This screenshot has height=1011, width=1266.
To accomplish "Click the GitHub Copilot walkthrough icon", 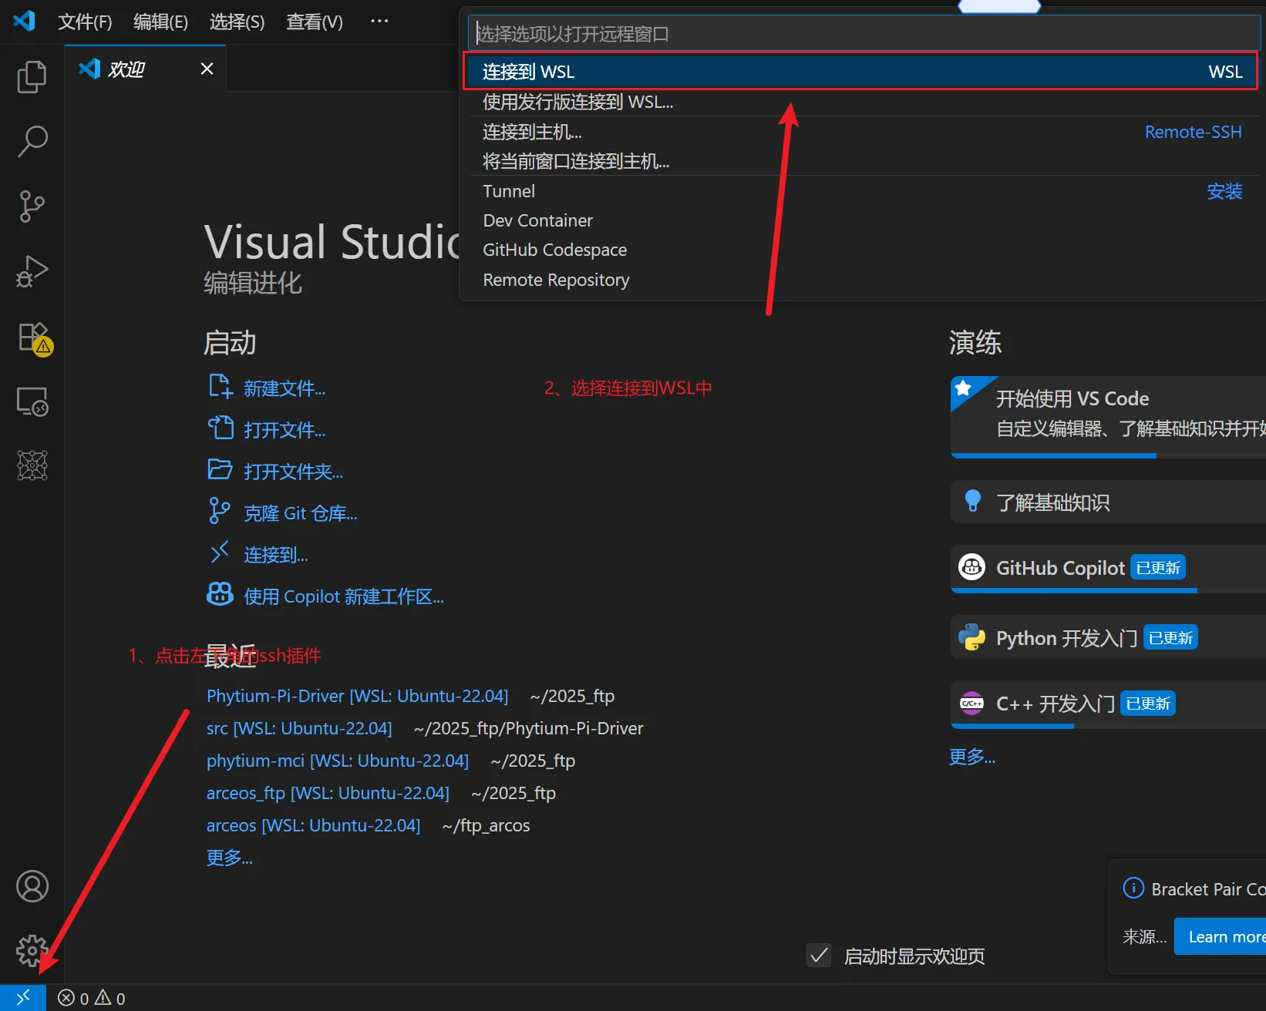I will coord(971,567).
